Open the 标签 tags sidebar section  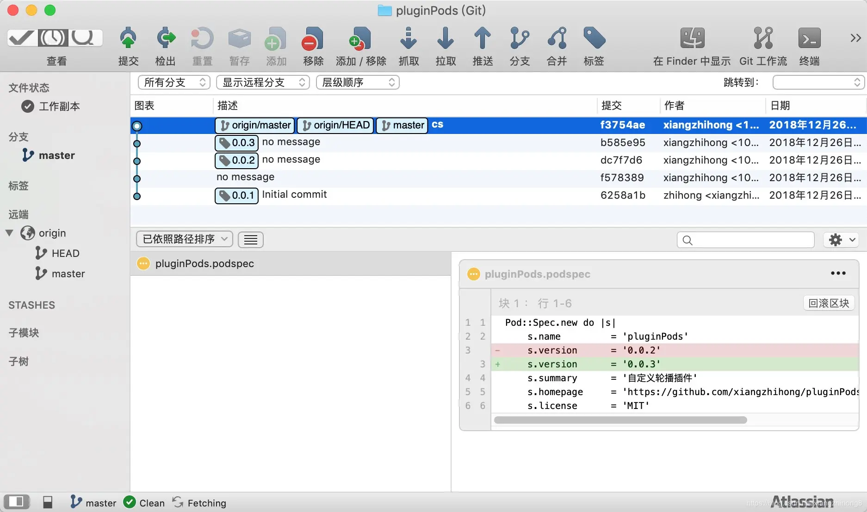click(19, 186)
